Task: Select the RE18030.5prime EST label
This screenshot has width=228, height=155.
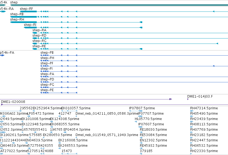Action: pyautogui.click(x=154, y=130)
